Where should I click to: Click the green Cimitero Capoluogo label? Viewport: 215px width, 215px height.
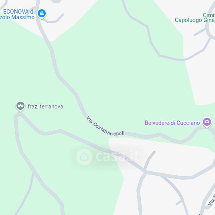click(195, 18)
